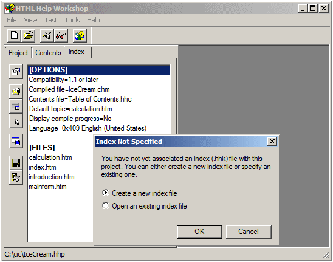This screenshot has width=333, height=262.
Task: Open the File menu
Action: (x=12, y=20)
